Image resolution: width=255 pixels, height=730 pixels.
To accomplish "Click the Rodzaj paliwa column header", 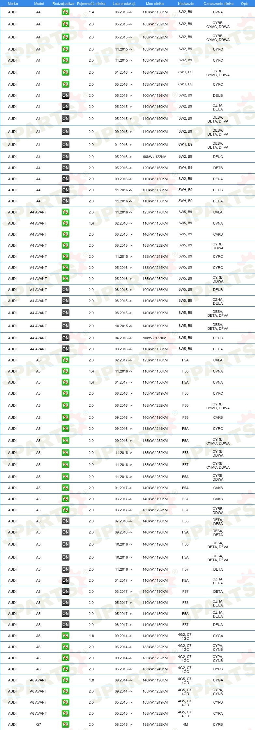I will point(63,4).
